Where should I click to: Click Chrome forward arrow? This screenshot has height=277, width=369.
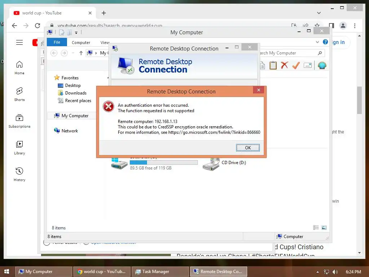point(26,26)
